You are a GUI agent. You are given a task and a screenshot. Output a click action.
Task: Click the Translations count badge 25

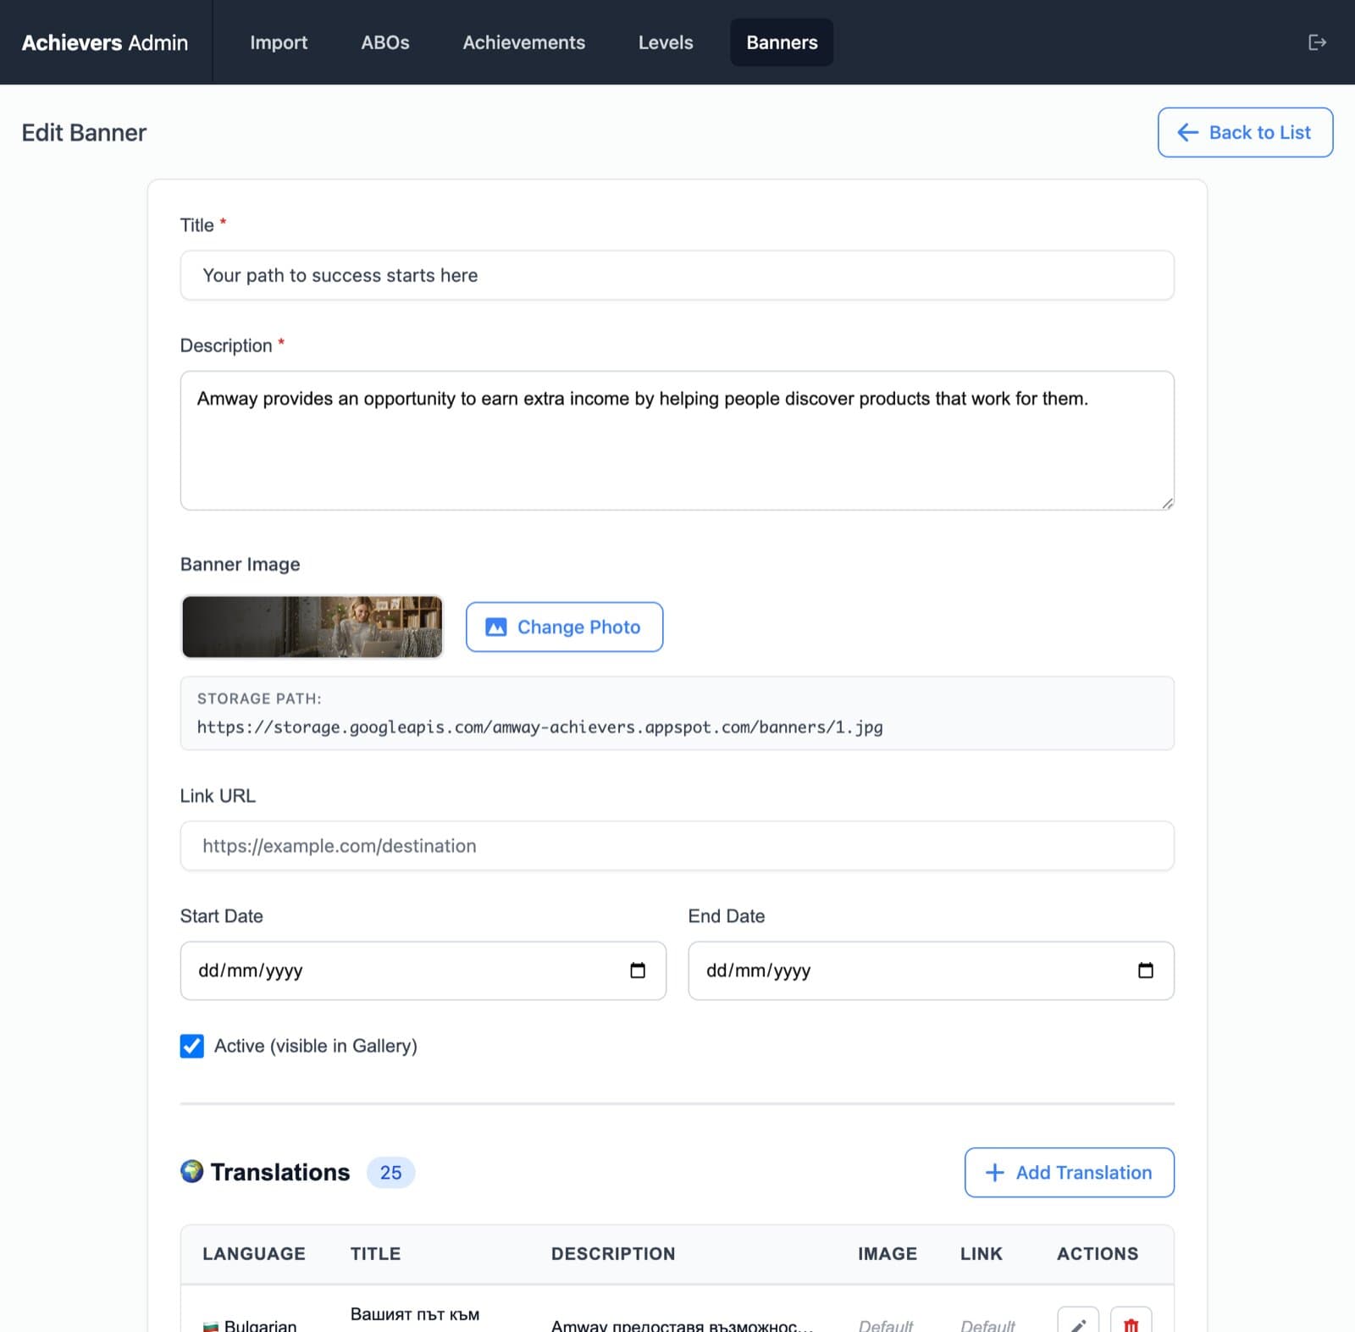[x=390, y=1172]
